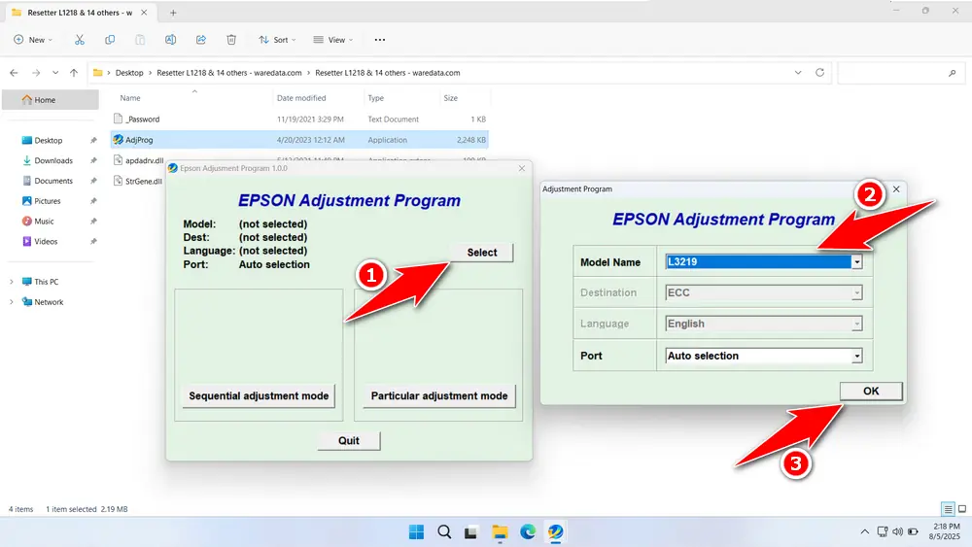Expand This PC in navigation pane

coord(11,282)
